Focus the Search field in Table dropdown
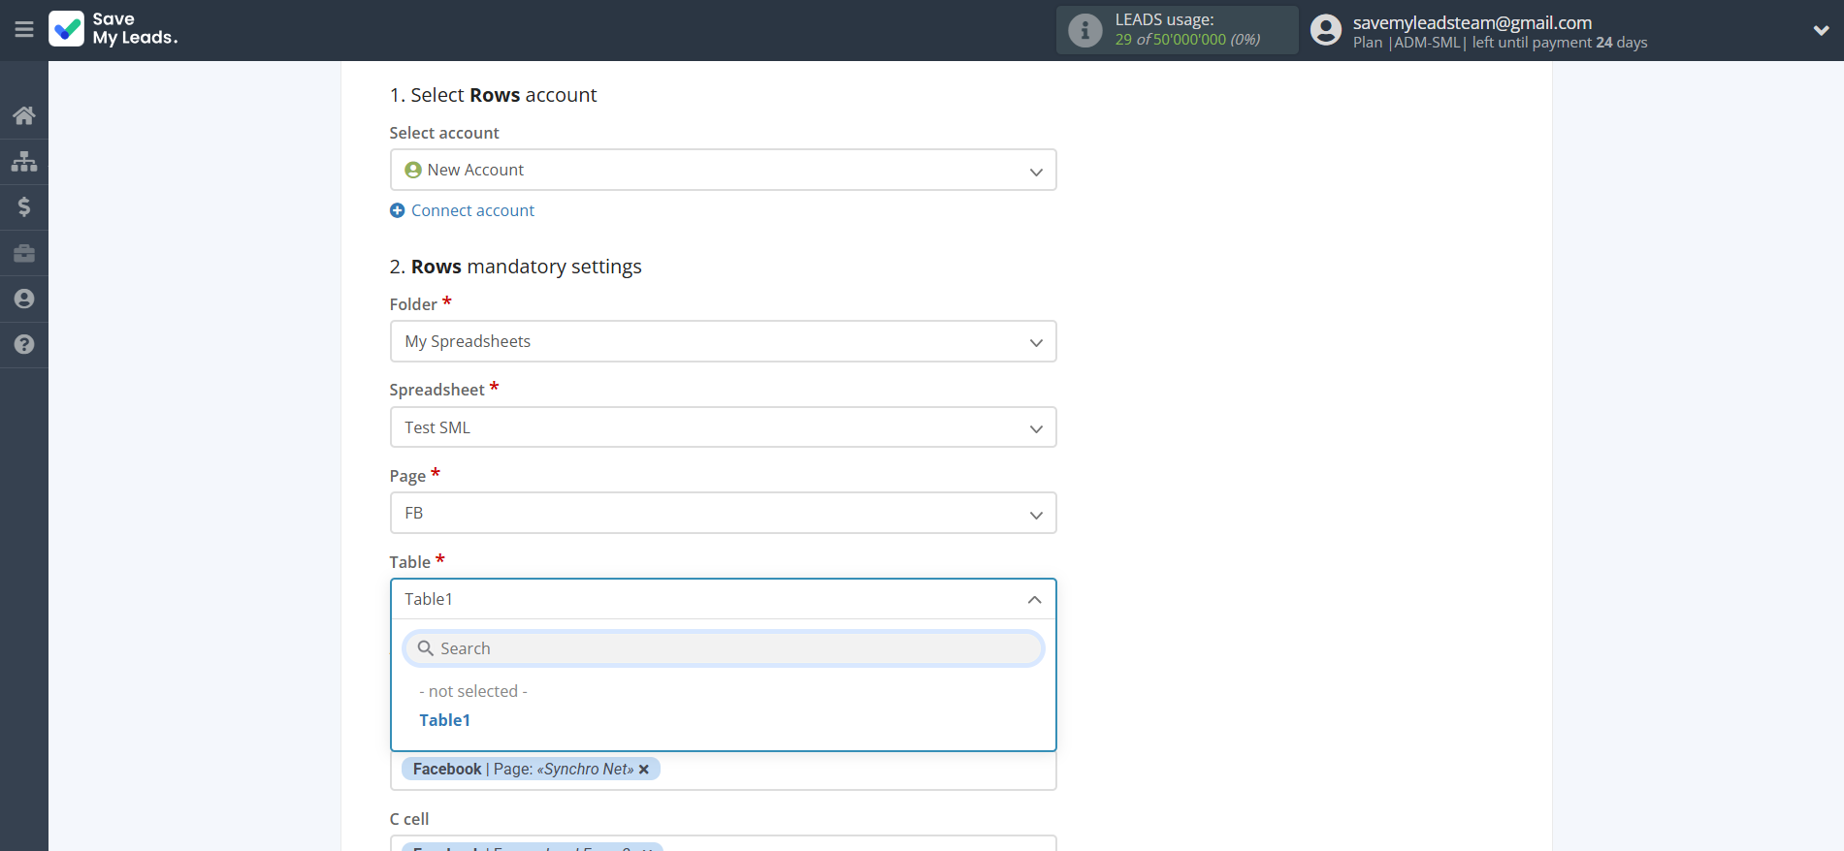 point(723,648)
